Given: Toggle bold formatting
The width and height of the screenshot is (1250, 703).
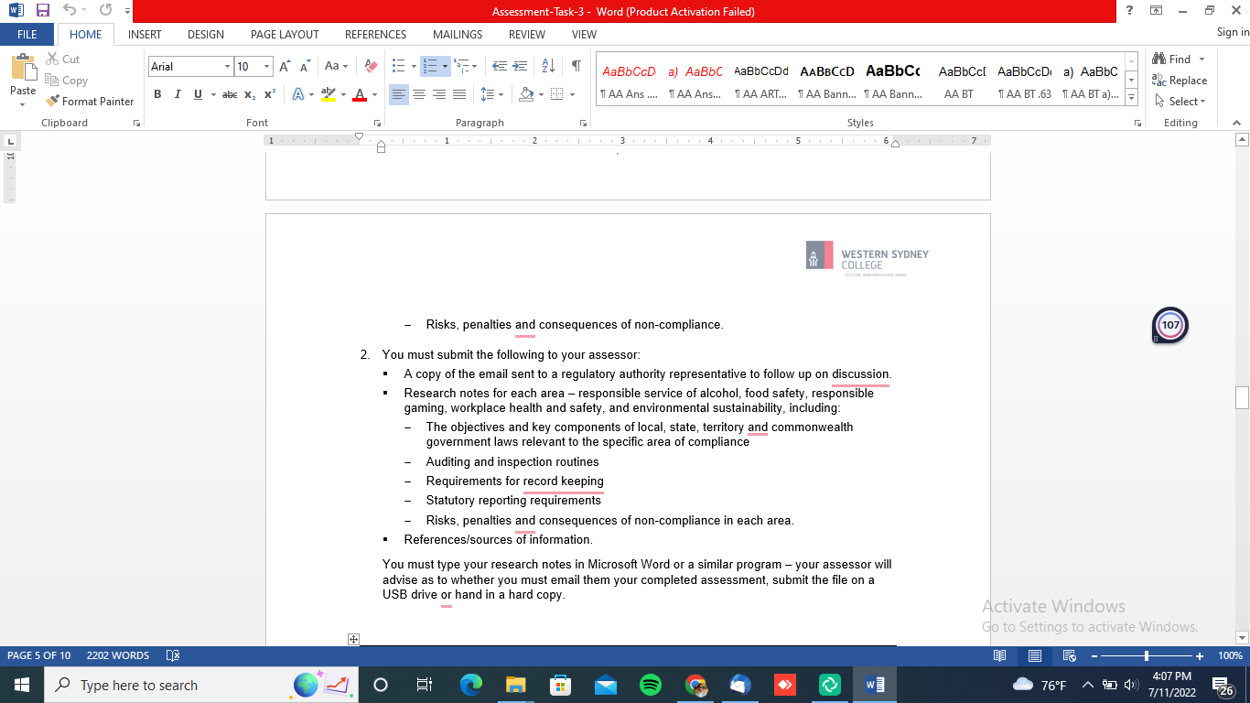Looking at the screenshot, I should tap(157, 94).
